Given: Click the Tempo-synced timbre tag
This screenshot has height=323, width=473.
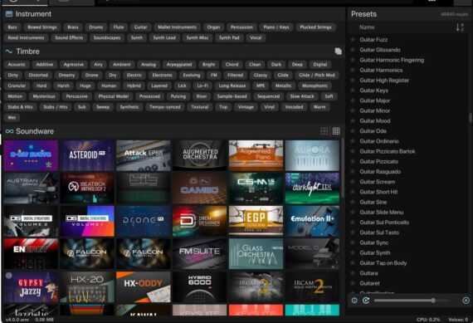Looking at the screenshot, I should (164, 107).
